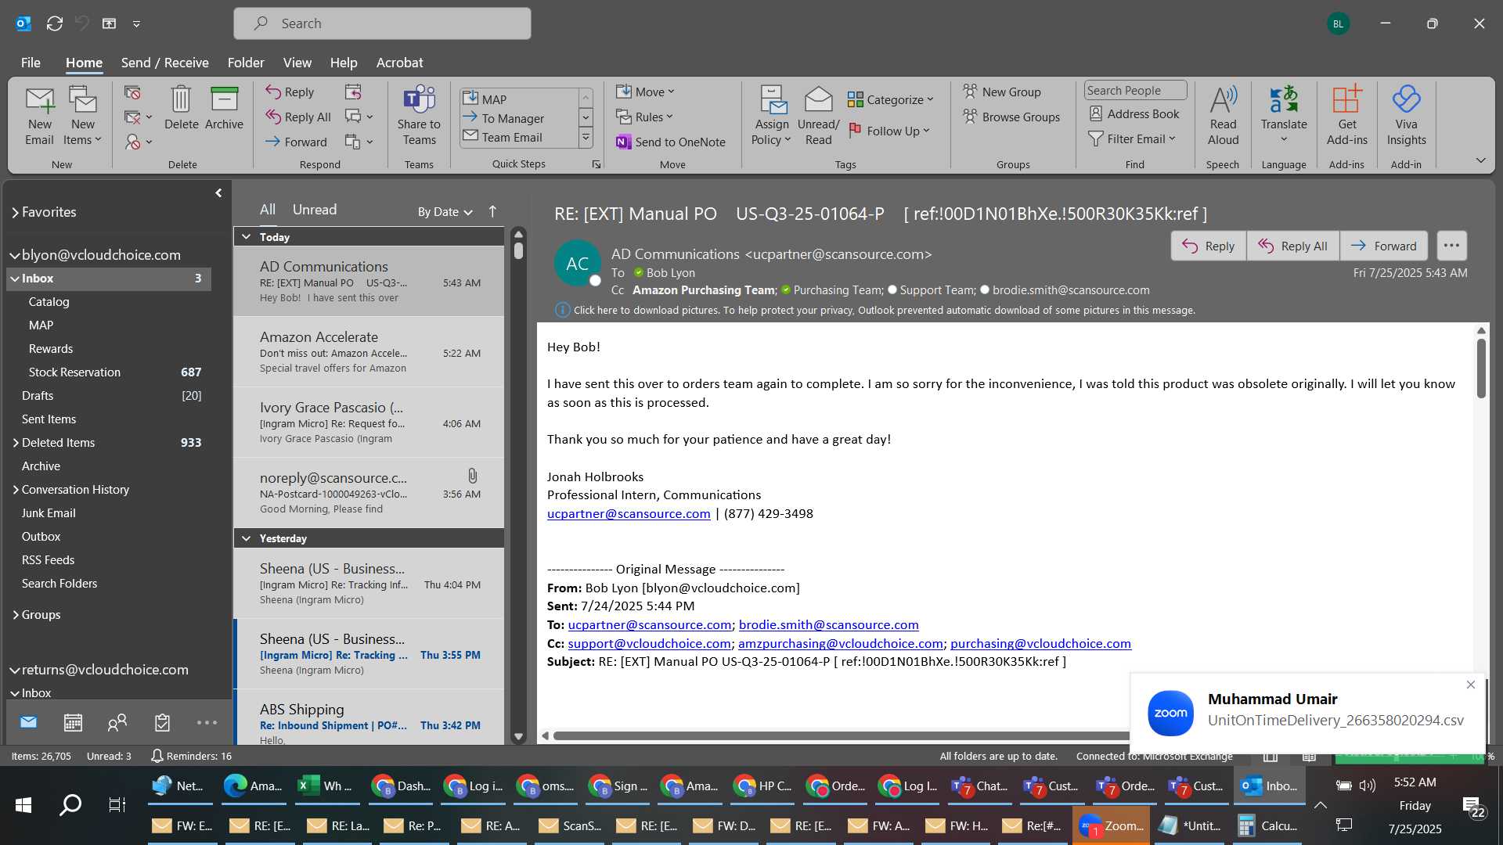This screenshot has width=1503, height=845.
Task: Open the Categorize dropdown
Action: point(891,99)
